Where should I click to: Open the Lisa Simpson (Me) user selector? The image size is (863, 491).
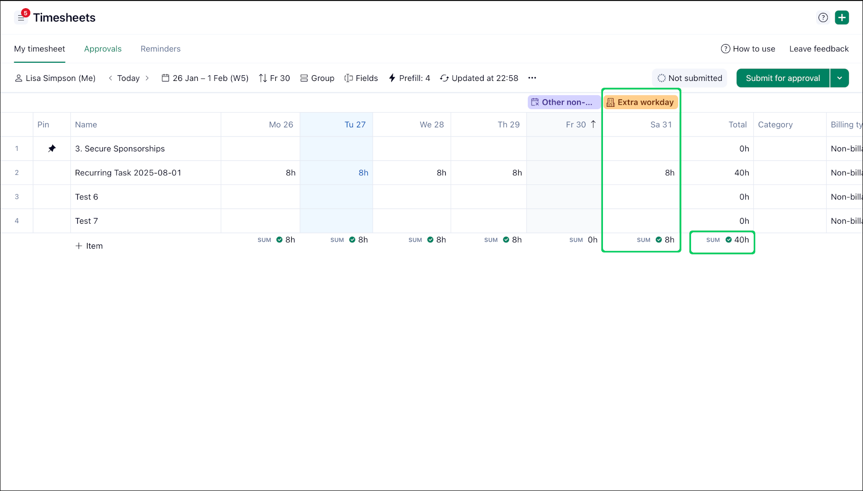pyautogui.click(x=55, y=78)
